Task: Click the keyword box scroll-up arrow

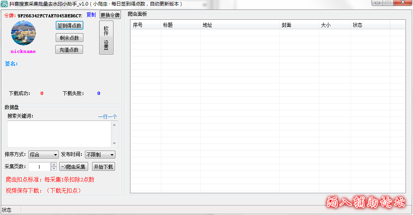Action: pyautogui.click(x=115, y=125)
